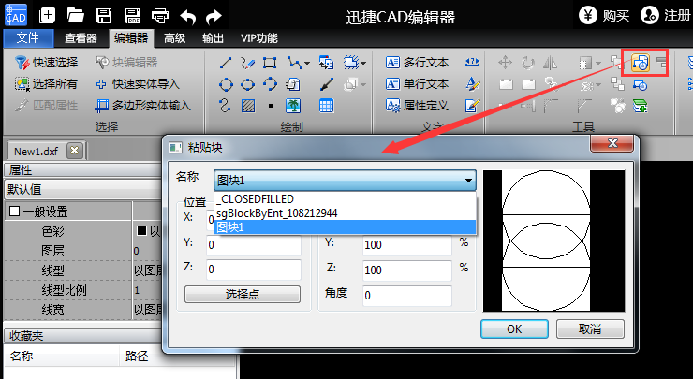Collapse the 一般设置 section
Viewport: 693px width, 379px height.
pos(14,211)
